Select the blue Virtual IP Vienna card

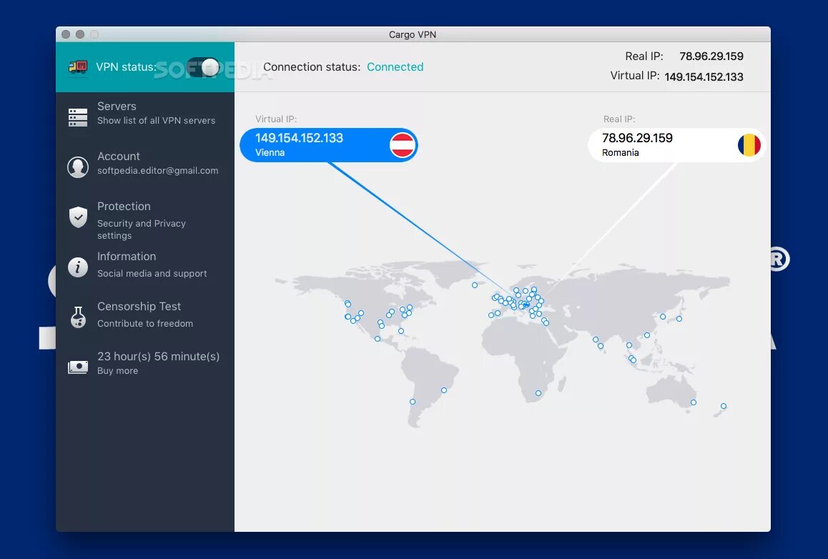coord(328,145)
